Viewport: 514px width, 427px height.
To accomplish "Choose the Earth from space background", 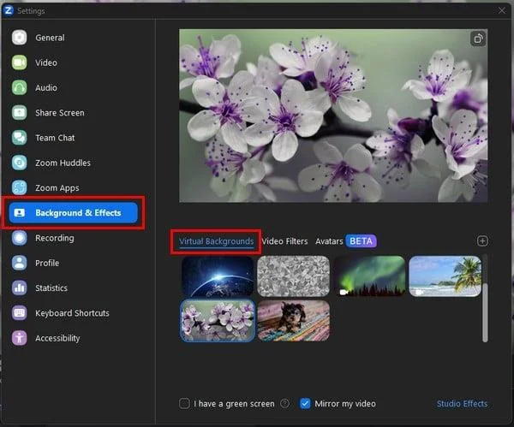I will tap(218, 276).
